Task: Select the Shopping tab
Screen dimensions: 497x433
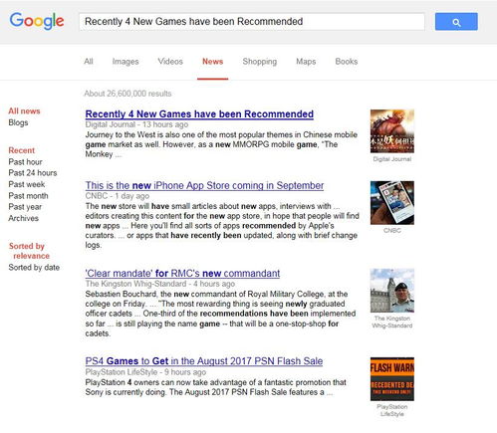Action: pos(260,62)
